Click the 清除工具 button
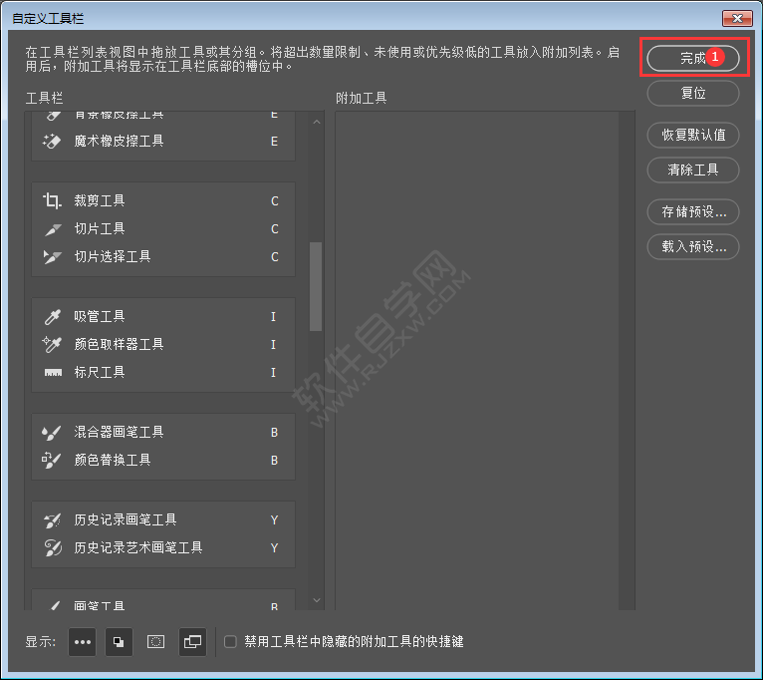The image size is (763, 680). pyautogui.click(x=692, y=170)
